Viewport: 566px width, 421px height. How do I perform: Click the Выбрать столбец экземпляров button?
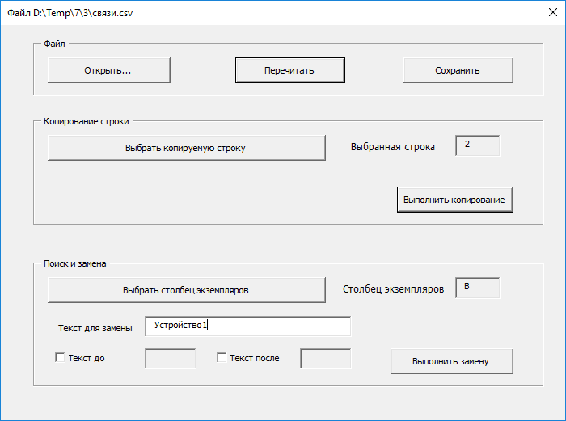[x=187, y=290]
